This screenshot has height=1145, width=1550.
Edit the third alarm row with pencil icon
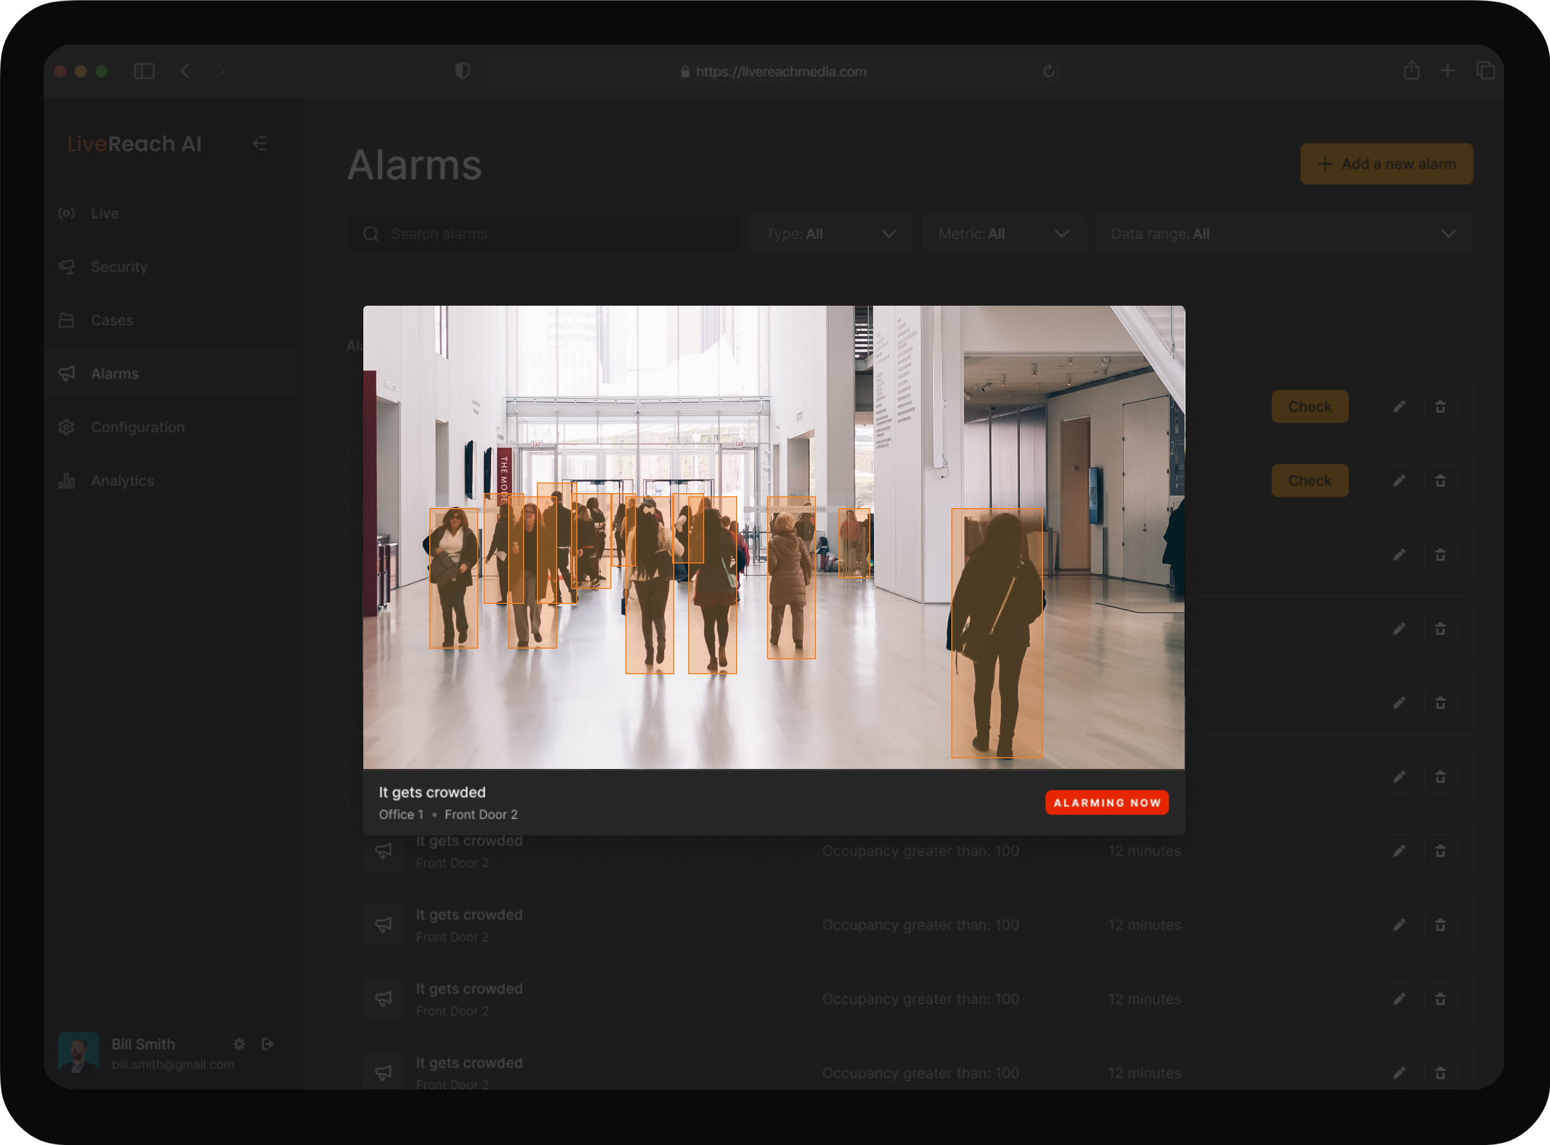click(1399, 555)
